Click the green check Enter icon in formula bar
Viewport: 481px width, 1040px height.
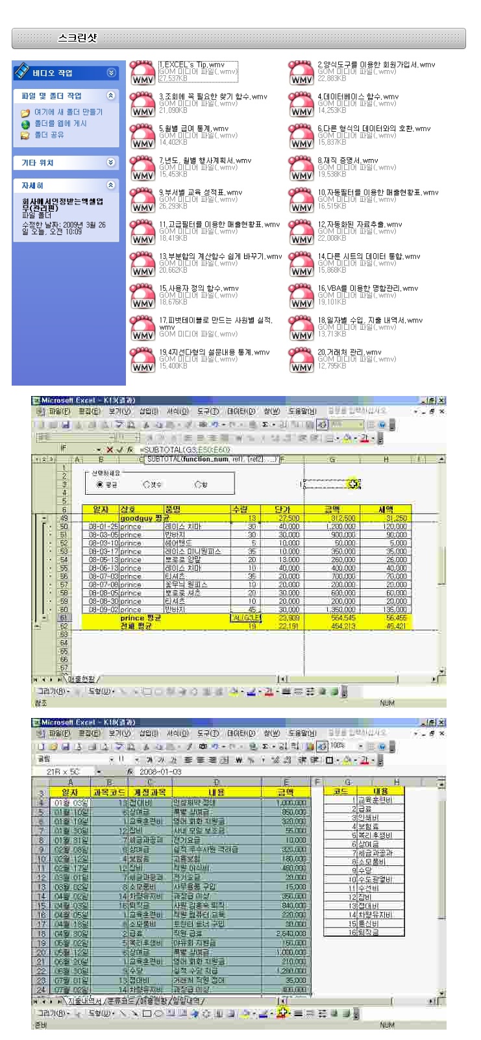[x=119, y=449]
